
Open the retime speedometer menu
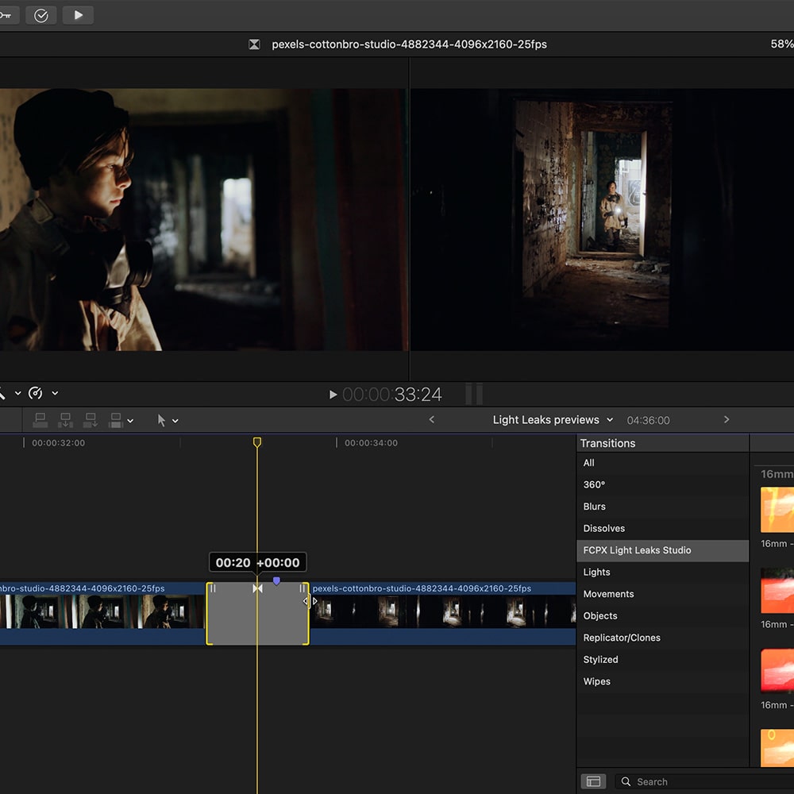pos(36,393)
